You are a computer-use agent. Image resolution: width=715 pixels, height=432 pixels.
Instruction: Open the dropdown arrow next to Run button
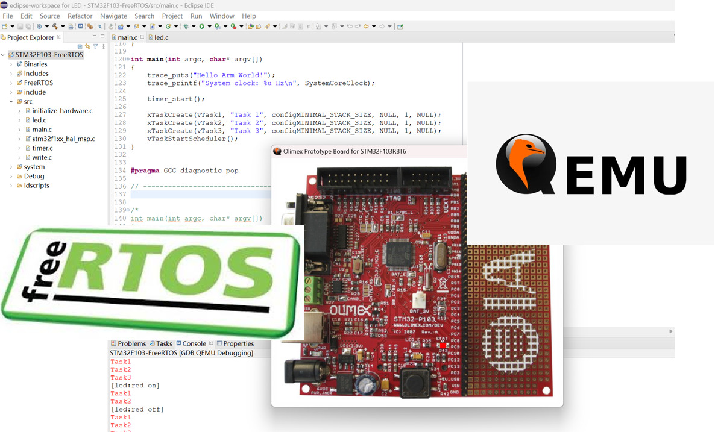tap(210, 27)
